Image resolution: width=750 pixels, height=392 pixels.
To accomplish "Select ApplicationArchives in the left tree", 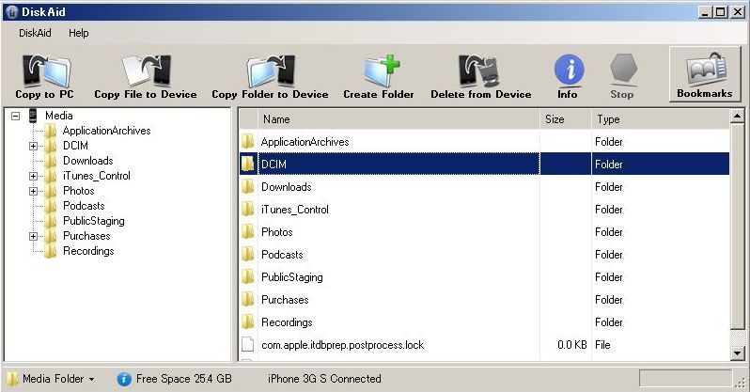I will 106,131.
